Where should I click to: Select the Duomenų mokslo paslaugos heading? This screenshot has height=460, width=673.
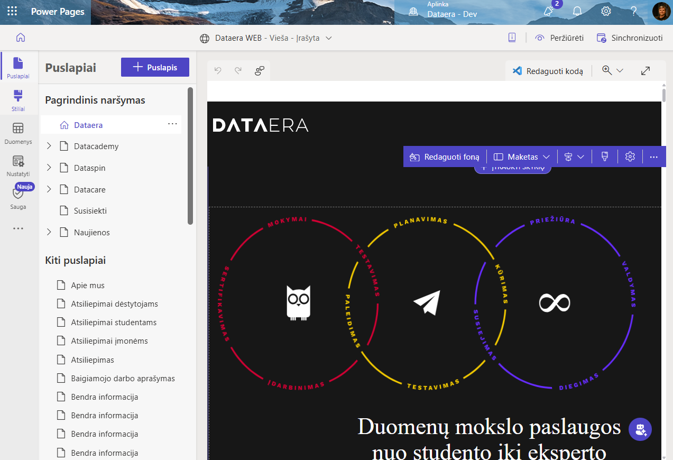tap(489, 439)
